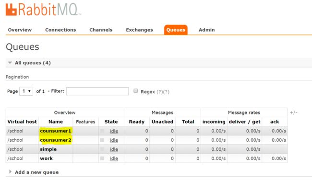
Task: Click the Filter text input field
Action: tap(97, 91)
